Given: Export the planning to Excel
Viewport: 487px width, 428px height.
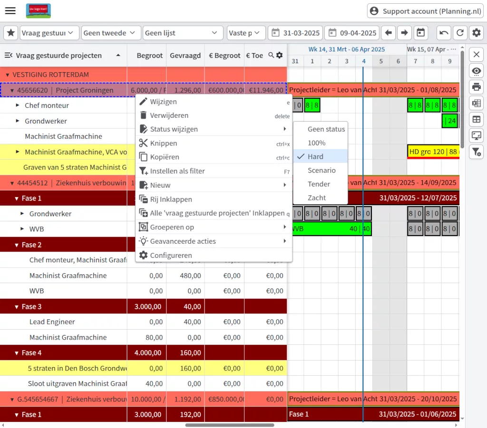Looking at the screenshot, I should coord(476,103).
